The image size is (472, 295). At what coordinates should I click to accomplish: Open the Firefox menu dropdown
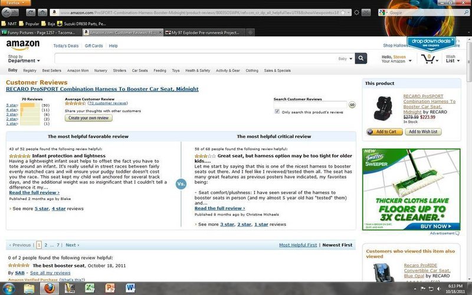(15, 3)
